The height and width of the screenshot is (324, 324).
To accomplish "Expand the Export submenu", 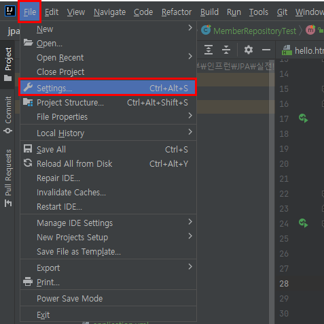I will (x=108, y=268).
